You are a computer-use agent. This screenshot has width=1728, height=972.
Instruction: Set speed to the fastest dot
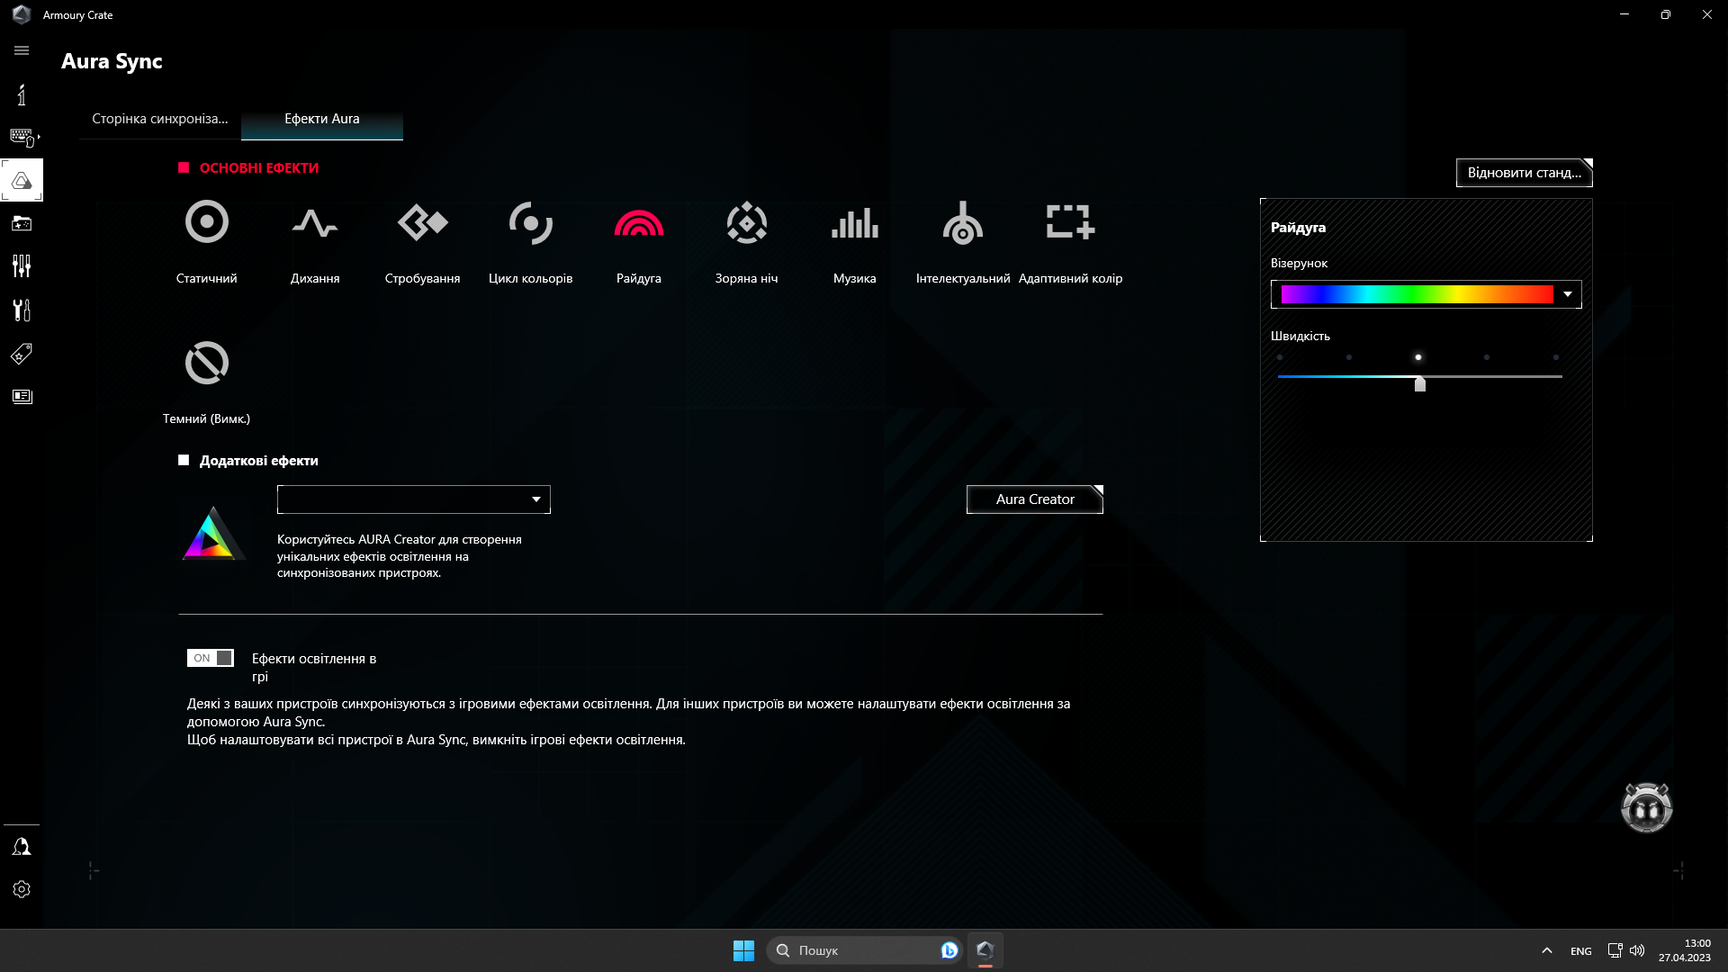(x=1556, y=357)
